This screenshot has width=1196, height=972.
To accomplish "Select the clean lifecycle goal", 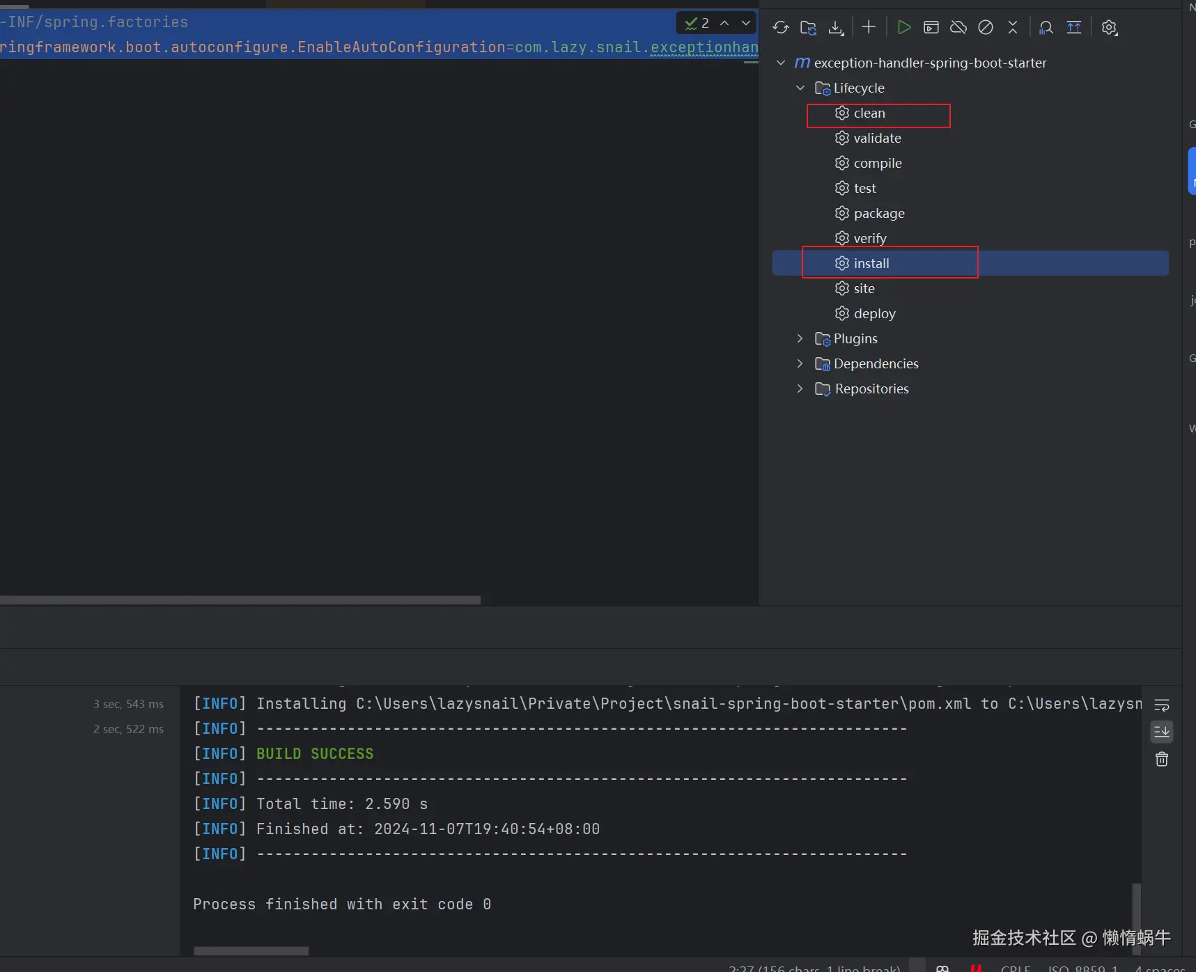I will pyautogui.click(x=869, y=113).
